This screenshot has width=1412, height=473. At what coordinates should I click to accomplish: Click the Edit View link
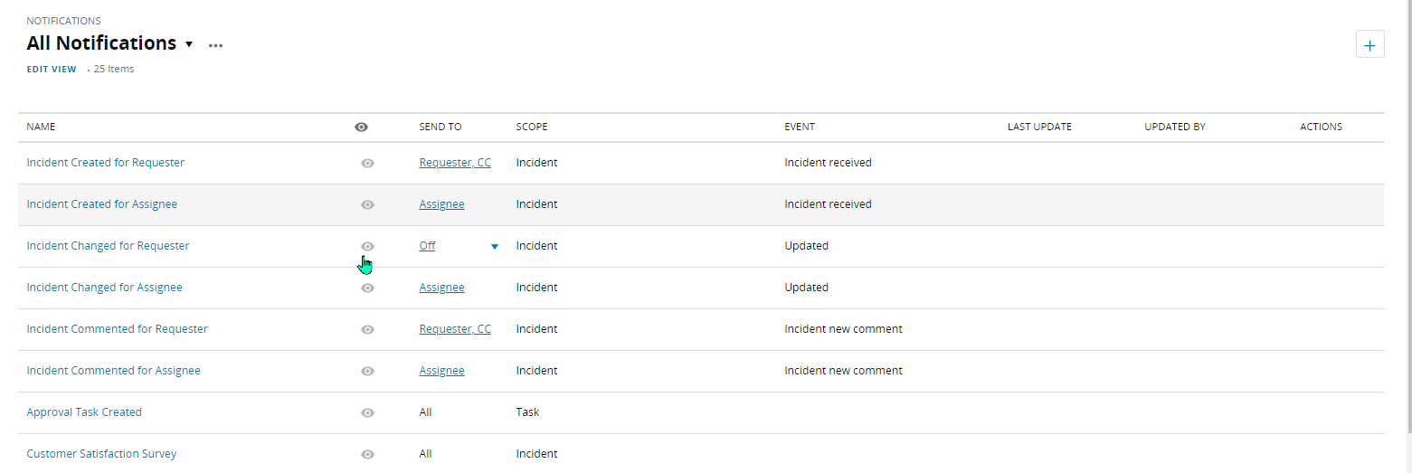(52, 70)
